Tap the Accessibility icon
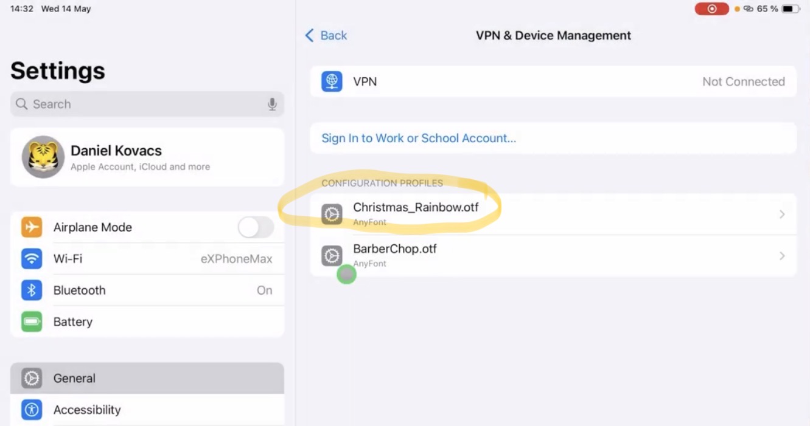Screen dimensions: 810x426 point(32,410)
